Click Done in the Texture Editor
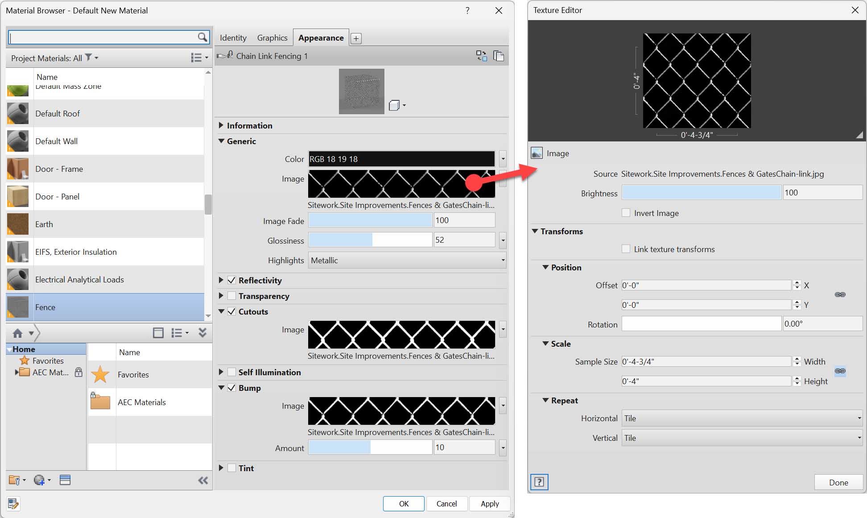This screenshot has height=518, width=867. [x=838, y=482]
